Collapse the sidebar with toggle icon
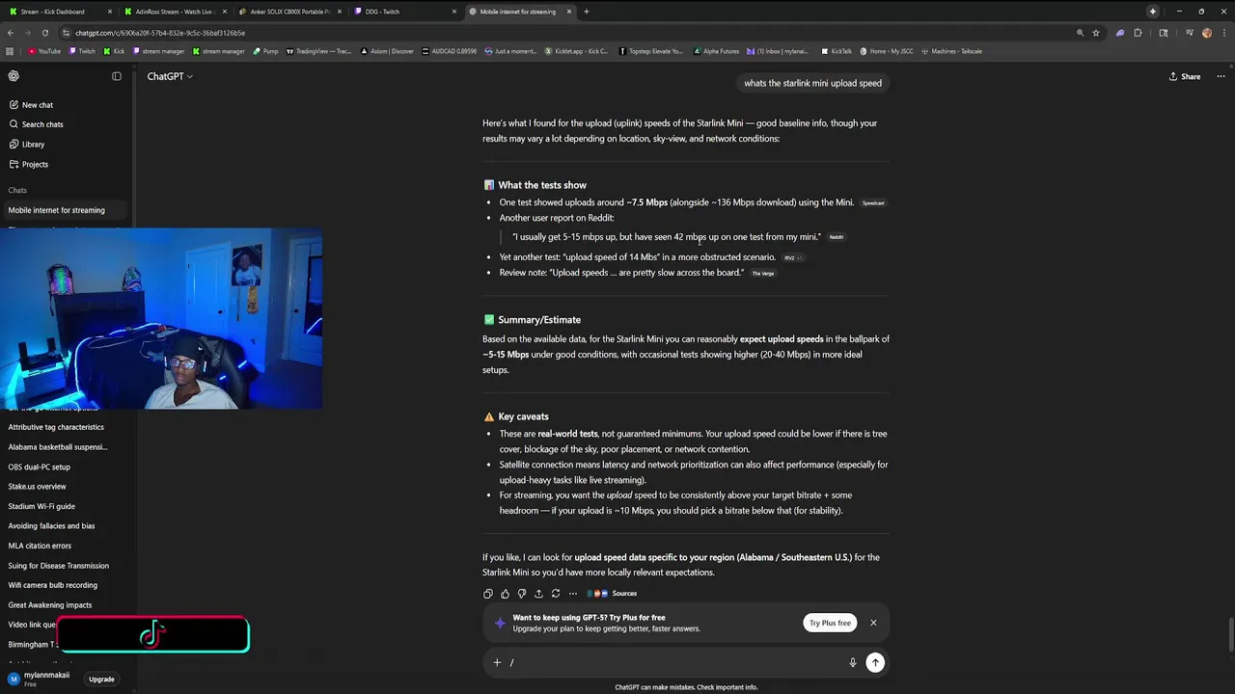The width and height of the screenshot is (1235, 694). coord(117,76)
